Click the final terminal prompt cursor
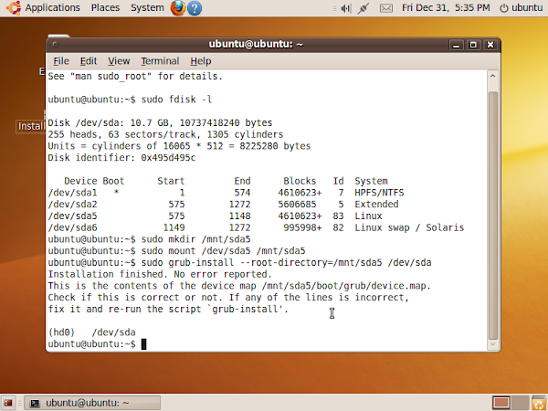Image resolution: width=548 pixels, height=411 pixels. 143,344
